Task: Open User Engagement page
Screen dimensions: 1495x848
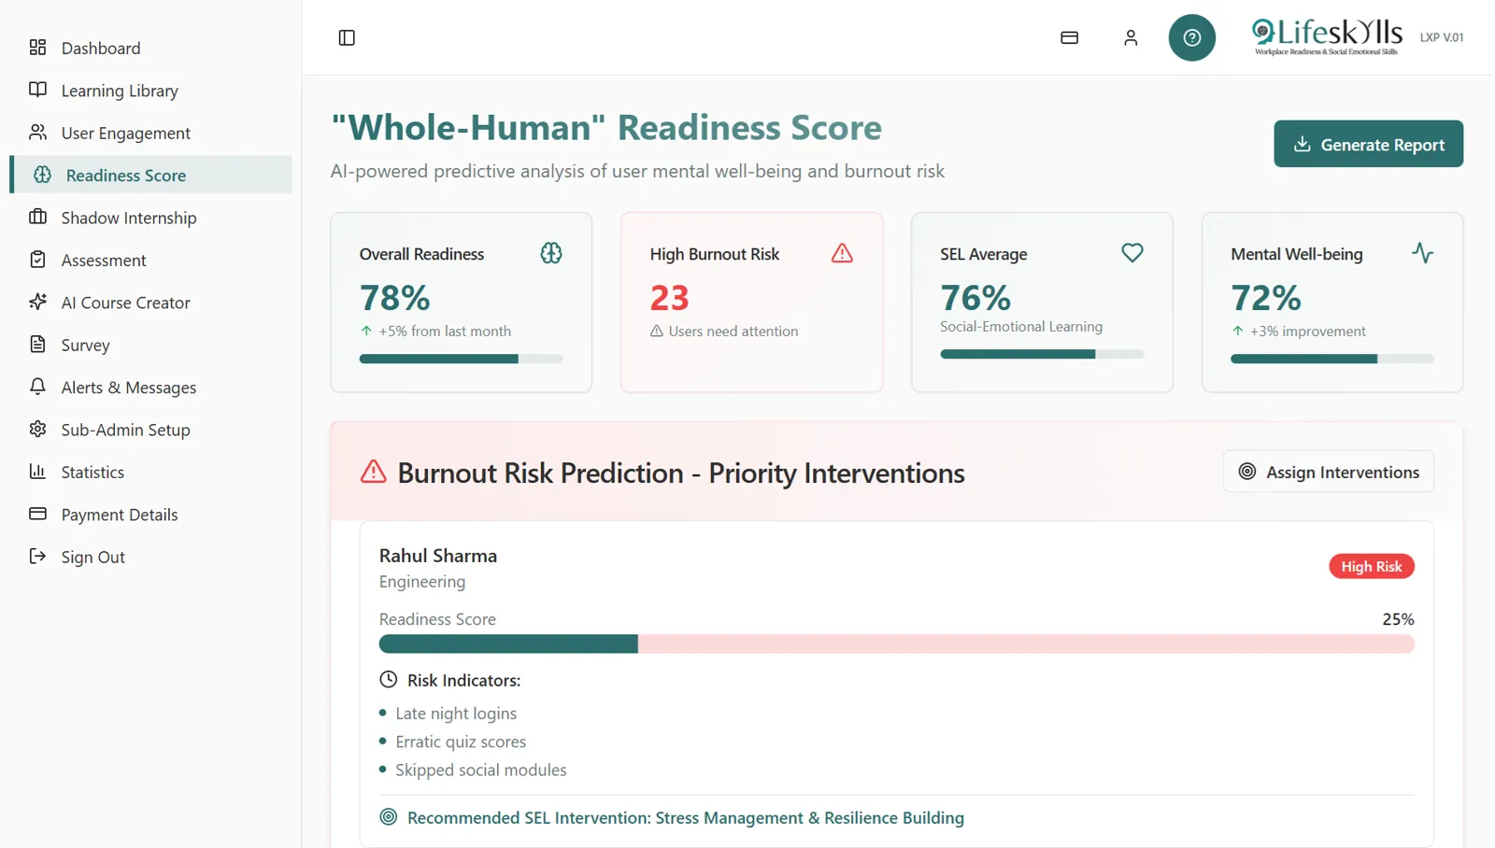Action: 150,133
